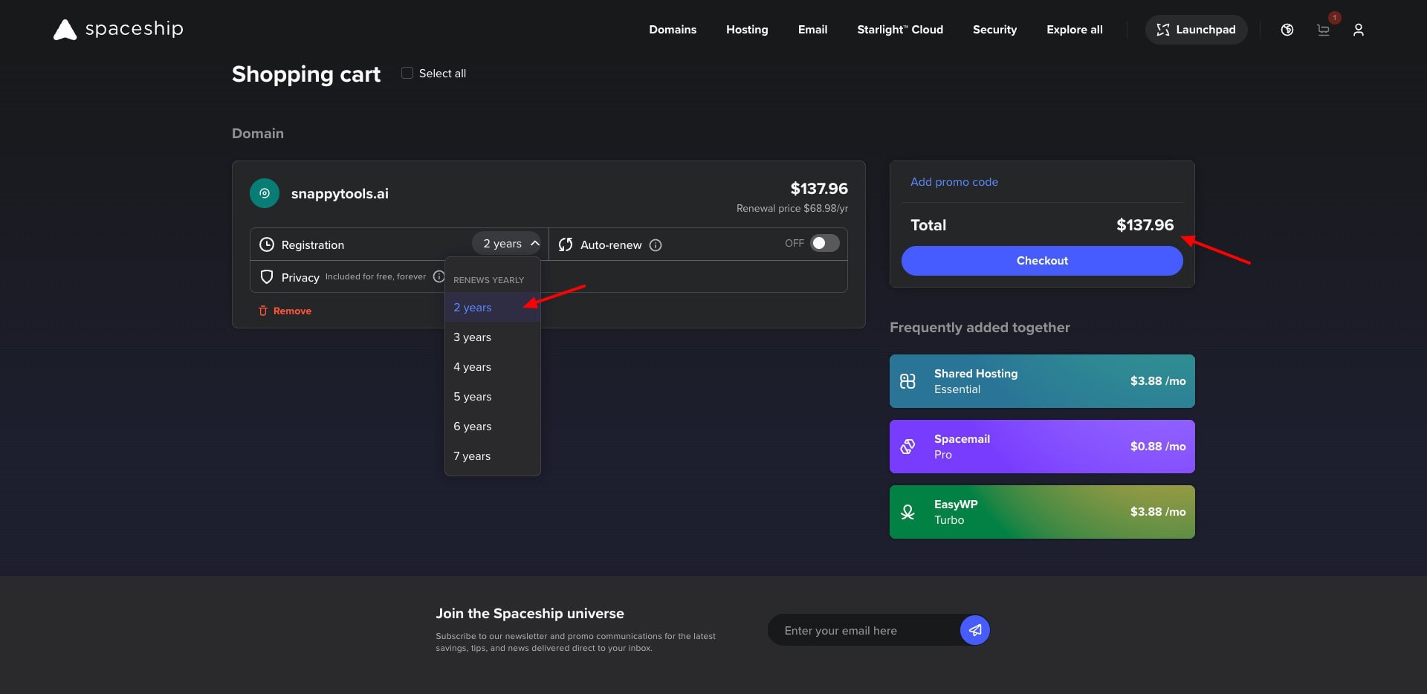Open the Hosting menu
1427x694 pixels.
[747, 30]
